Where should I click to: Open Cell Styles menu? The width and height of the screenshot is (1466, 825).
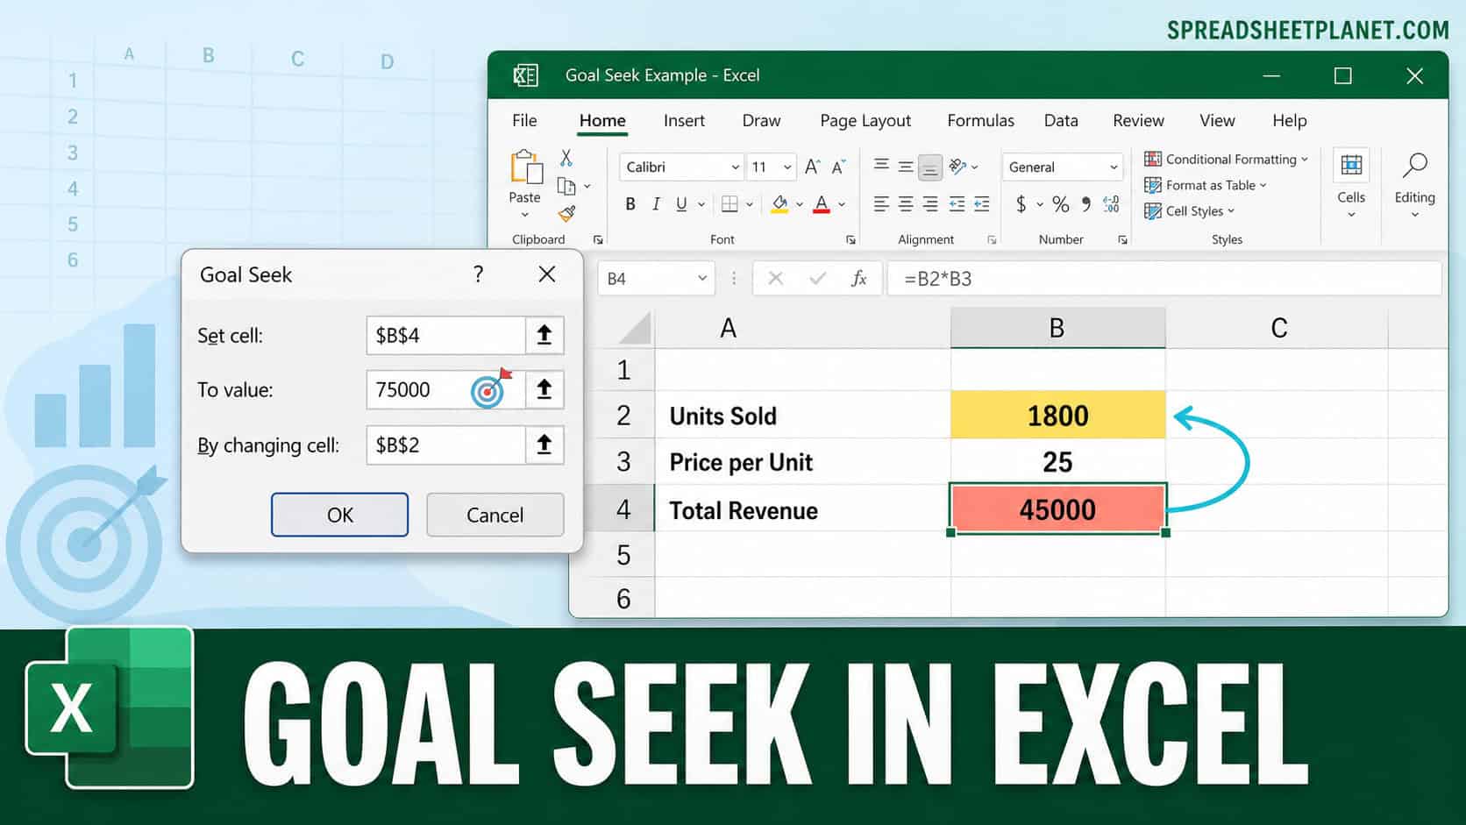tap(1190, 211)
